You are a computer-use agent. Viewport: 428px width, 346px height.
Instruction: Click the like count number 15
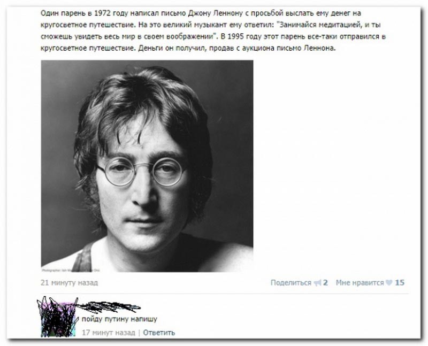tap(399, 283)
